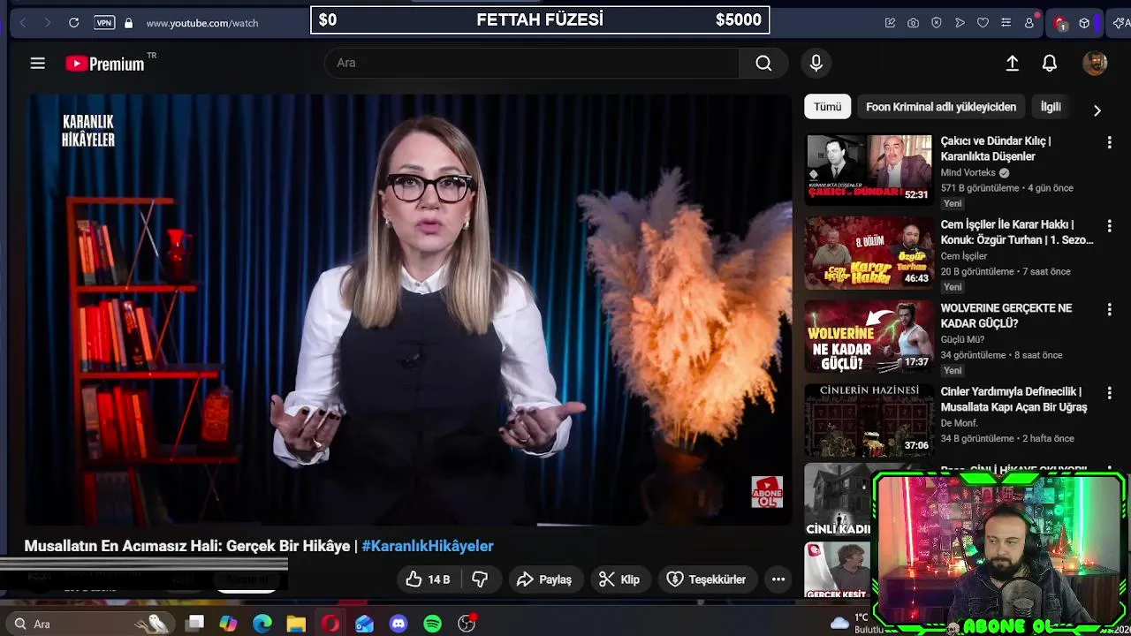Open the browser extensions cube icon
This screenshot has width=1131, height=636.
coord(1084,23)
